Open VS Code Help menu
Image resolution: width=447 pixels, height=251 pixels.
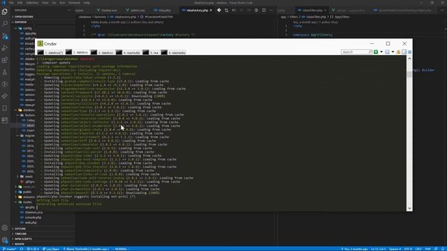pyautogui.click(x=87, y=3)
